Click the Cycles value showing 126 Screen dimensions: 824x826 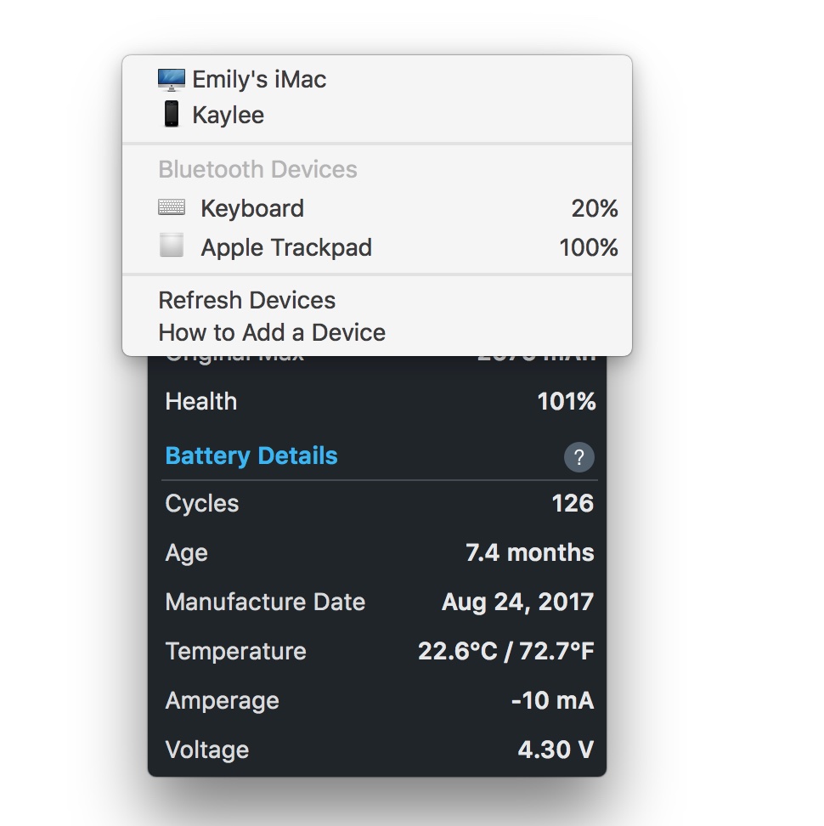tap(573, 503)
